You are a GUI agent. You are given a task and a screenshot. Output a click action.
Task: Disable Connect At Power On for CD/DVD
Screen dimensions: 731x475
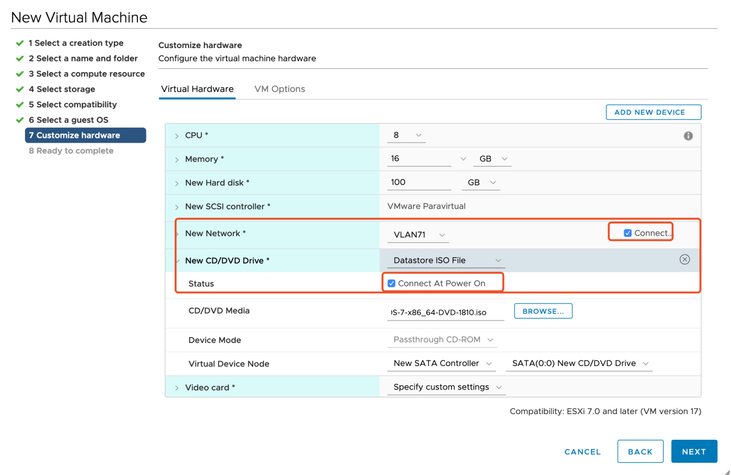click(x=392, y=283)
